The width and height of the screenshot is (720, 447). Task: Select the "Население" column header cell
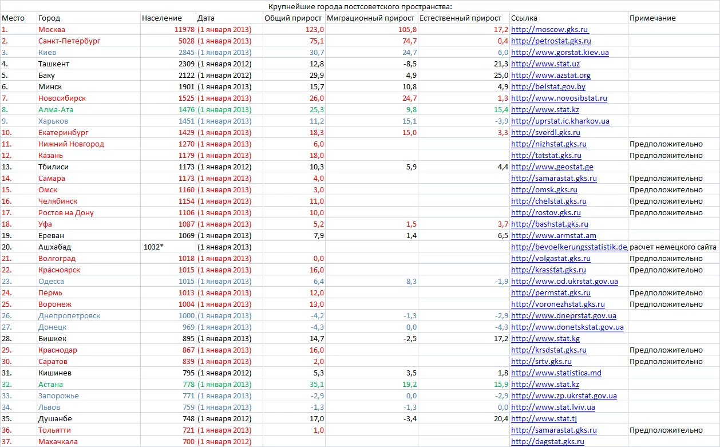click(162, 18)
